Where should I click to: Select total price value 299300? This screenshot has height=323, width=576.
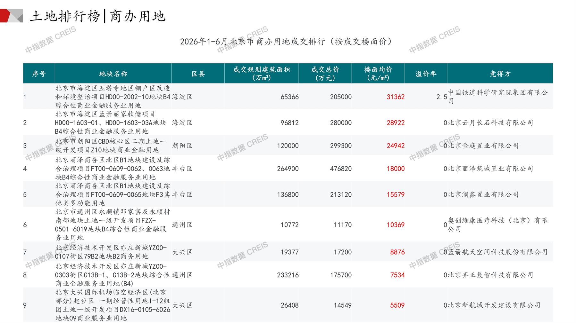click(x=341, y=146)
